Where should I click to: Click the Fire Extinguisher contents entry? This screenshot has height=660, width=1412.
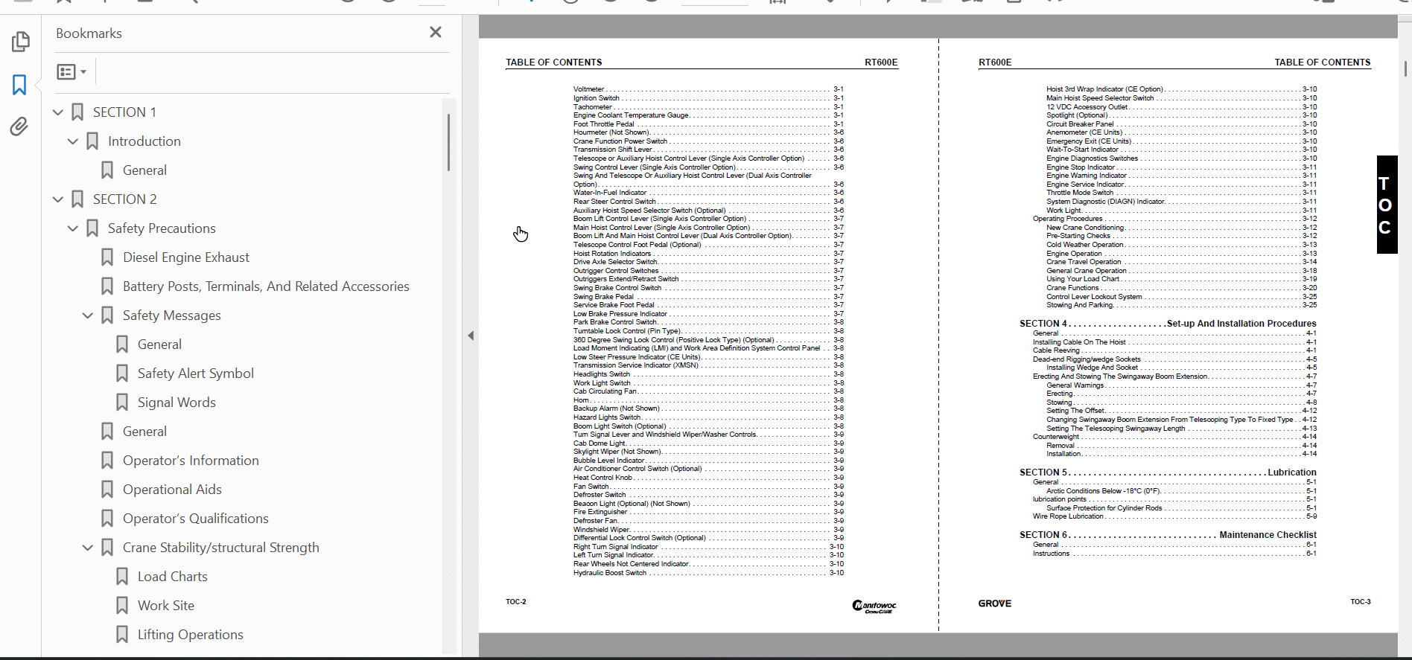click(x=708, y=512)
